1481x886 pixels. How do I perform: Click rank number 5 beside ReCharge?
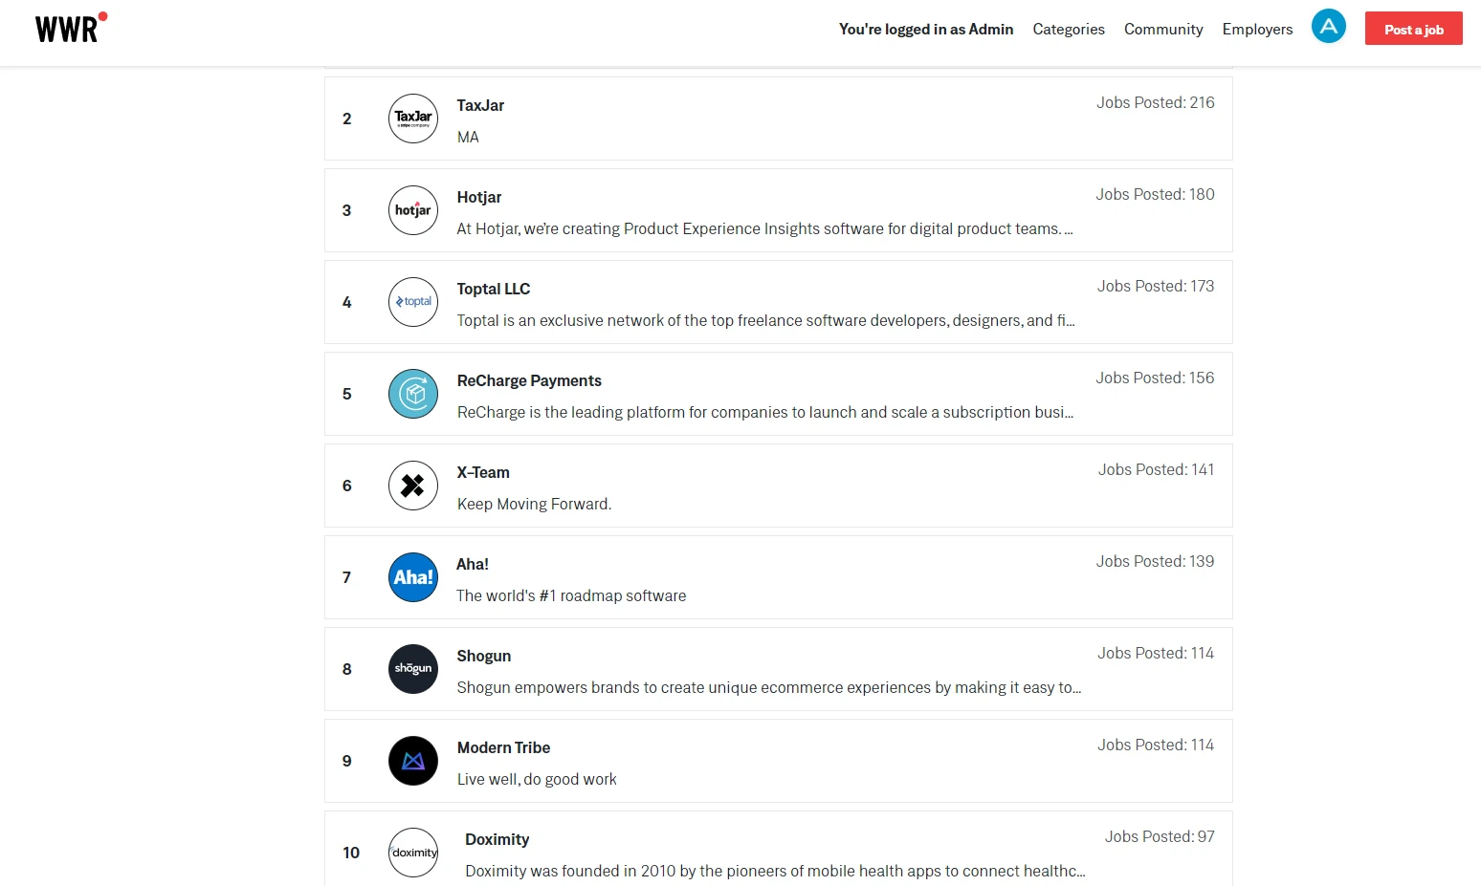[347, 394]
